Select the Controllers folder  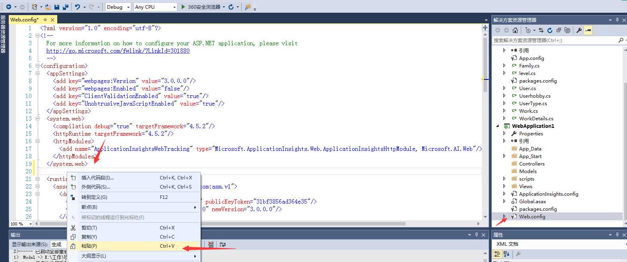coord(532,164)
